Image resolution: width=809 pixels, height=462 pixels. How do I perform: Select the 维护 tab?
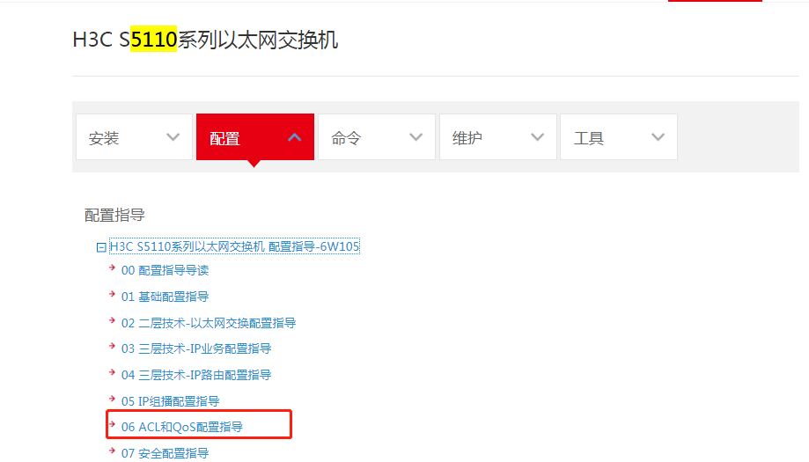tap(498, 137)
